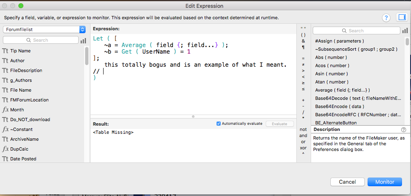Insert the 'or' logical operator

pos(303,142)
